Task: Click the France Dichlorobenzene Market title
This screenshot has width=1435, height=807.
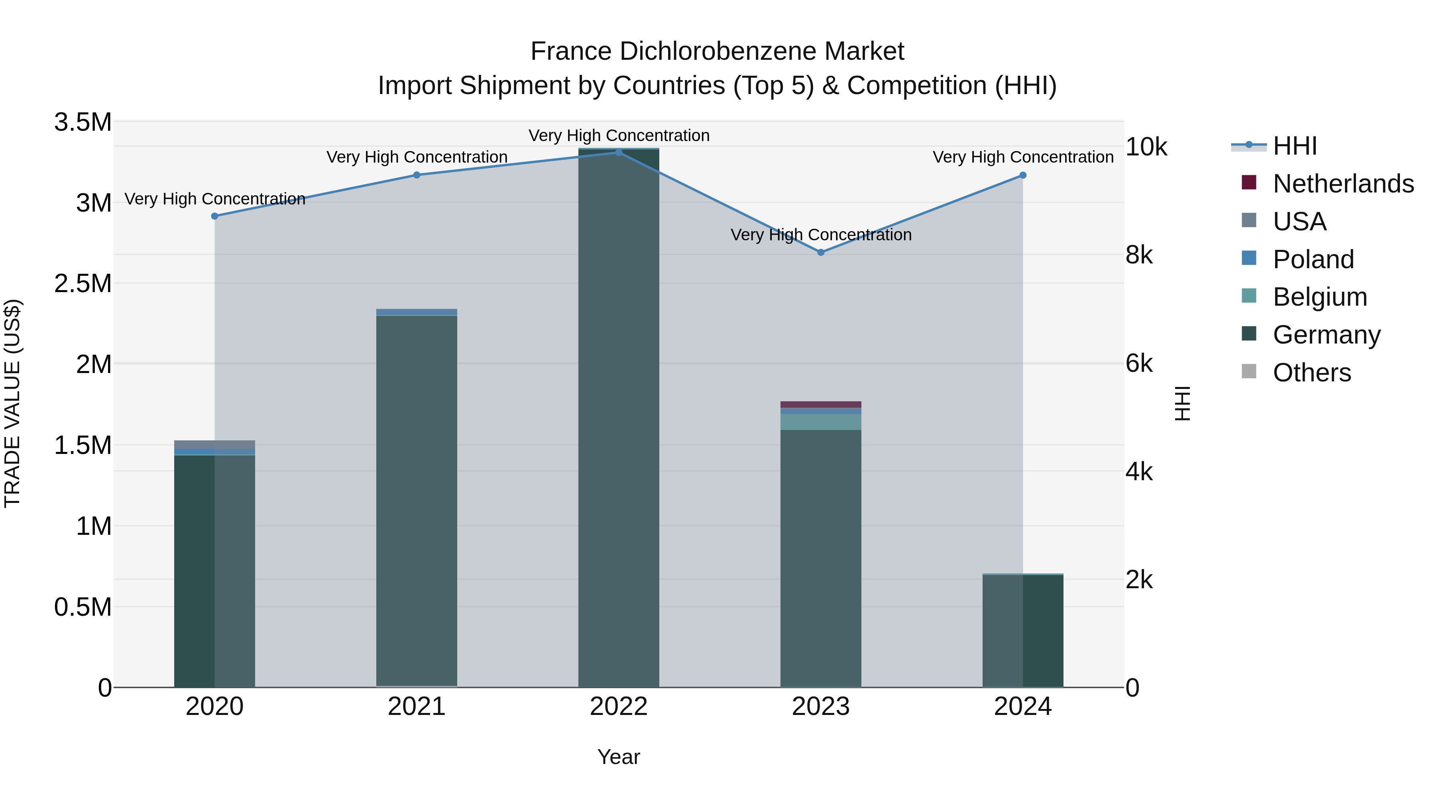Action: (717, 51)
